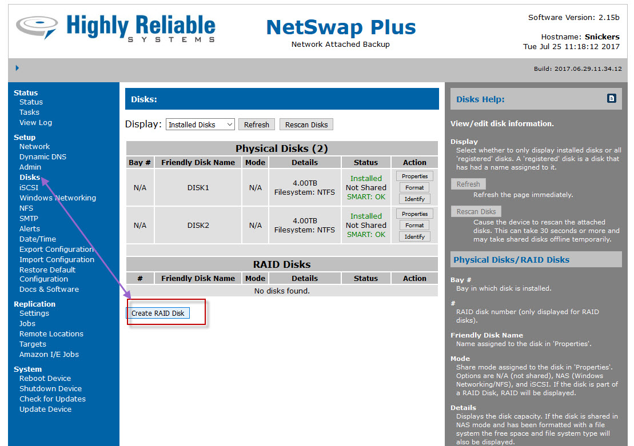
Task: Click the Software Version 2.15b text
Action: click(x=574, y=17)
